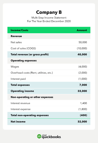Select the Company B title heading
The image size is (98, 143).
[x=49, y=12]
